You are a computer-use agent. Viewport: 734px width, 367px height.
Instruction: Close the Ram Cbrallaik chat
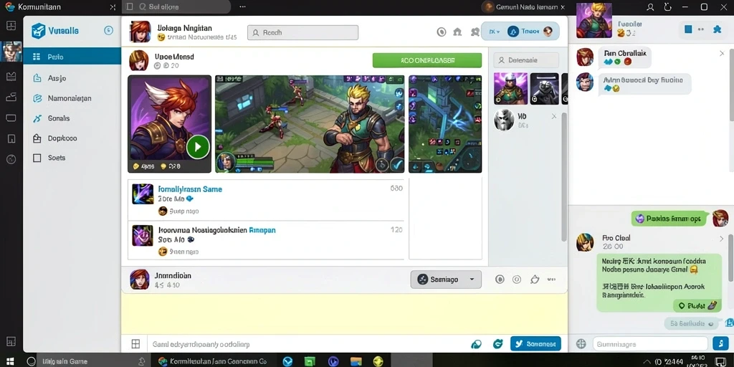(722, 53)
